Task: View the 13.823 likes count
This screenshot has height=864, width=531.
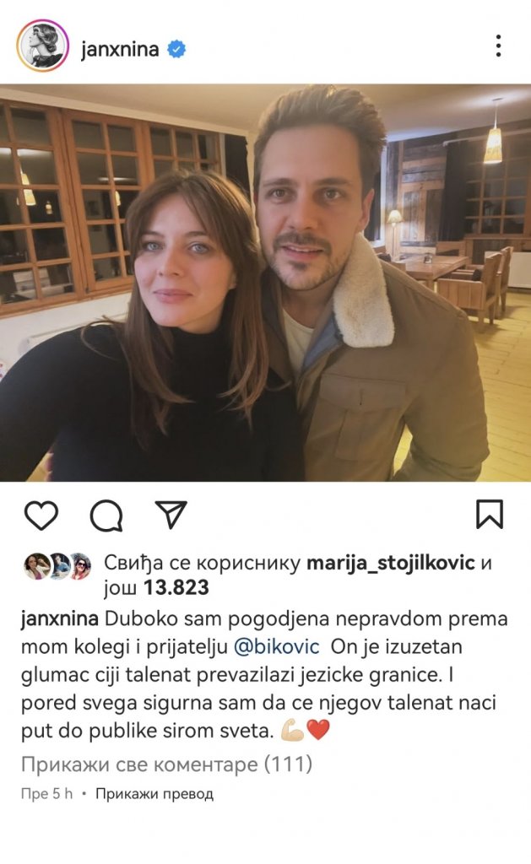Action: [x=176, y=587]
